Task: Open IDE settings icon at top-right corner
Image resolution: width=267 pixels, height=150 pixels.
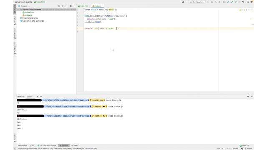Action: [x=252, y=2]
